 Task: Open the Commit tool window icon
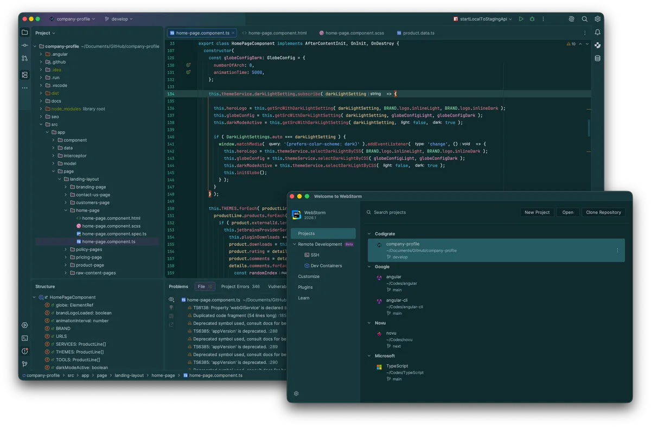[x=25, y=45]
